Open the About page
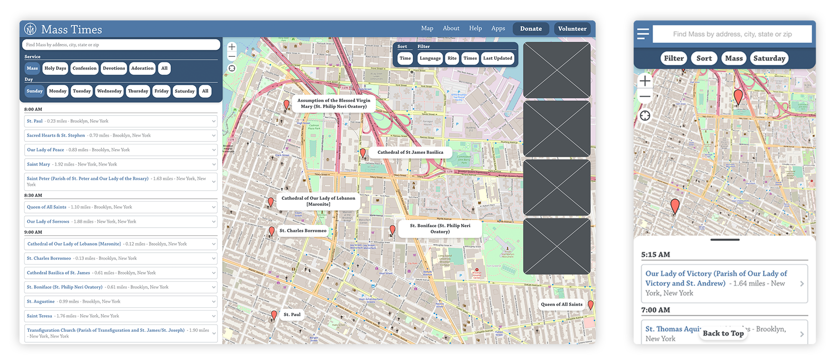Screen dimensions: 835x364 coord(451,28)
